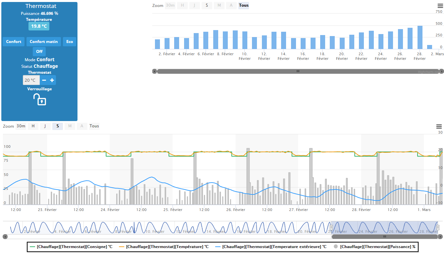Image resolution: width=444 pixels, height=254 pixels.
Task: Click the top chart scrollbar left arrow
Action: click(154, 71)
